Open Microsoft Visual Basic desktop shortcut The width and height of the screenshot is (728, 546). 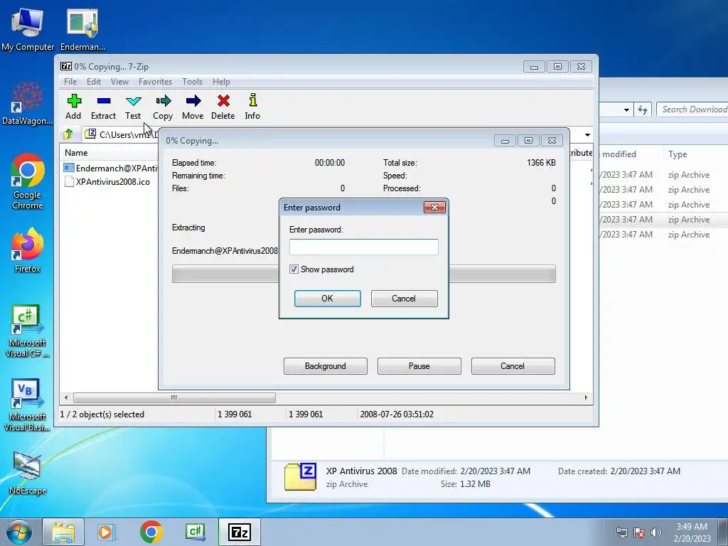click(x=28, y=405)
